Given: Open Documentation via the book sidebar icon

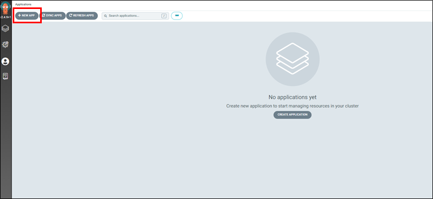Looking at the screenshot, I should pyautogui.click(x=5, y=76).
